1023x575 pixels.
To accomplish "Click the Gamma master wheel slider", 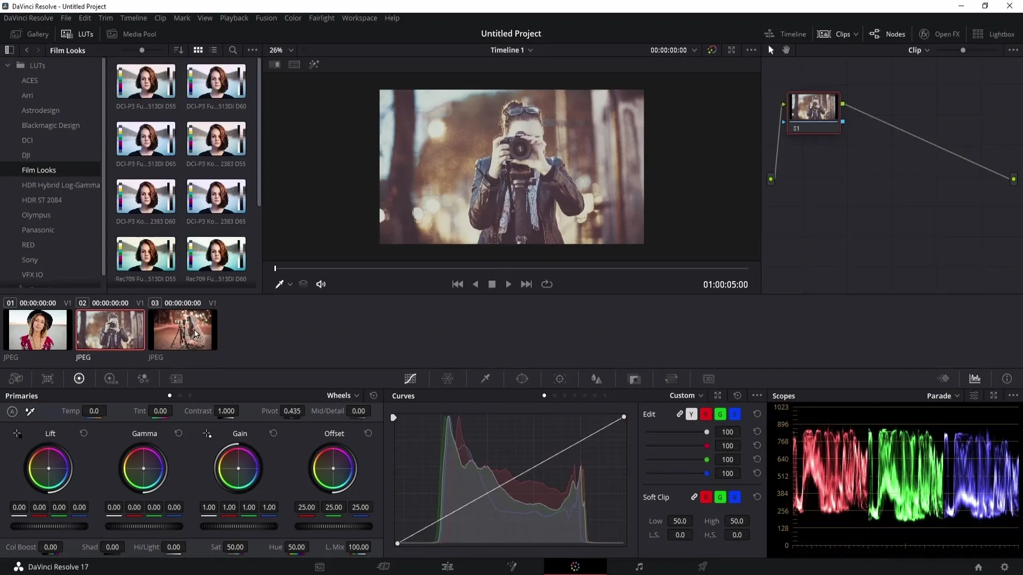I will pyautogui.click(x=144, y=527).
